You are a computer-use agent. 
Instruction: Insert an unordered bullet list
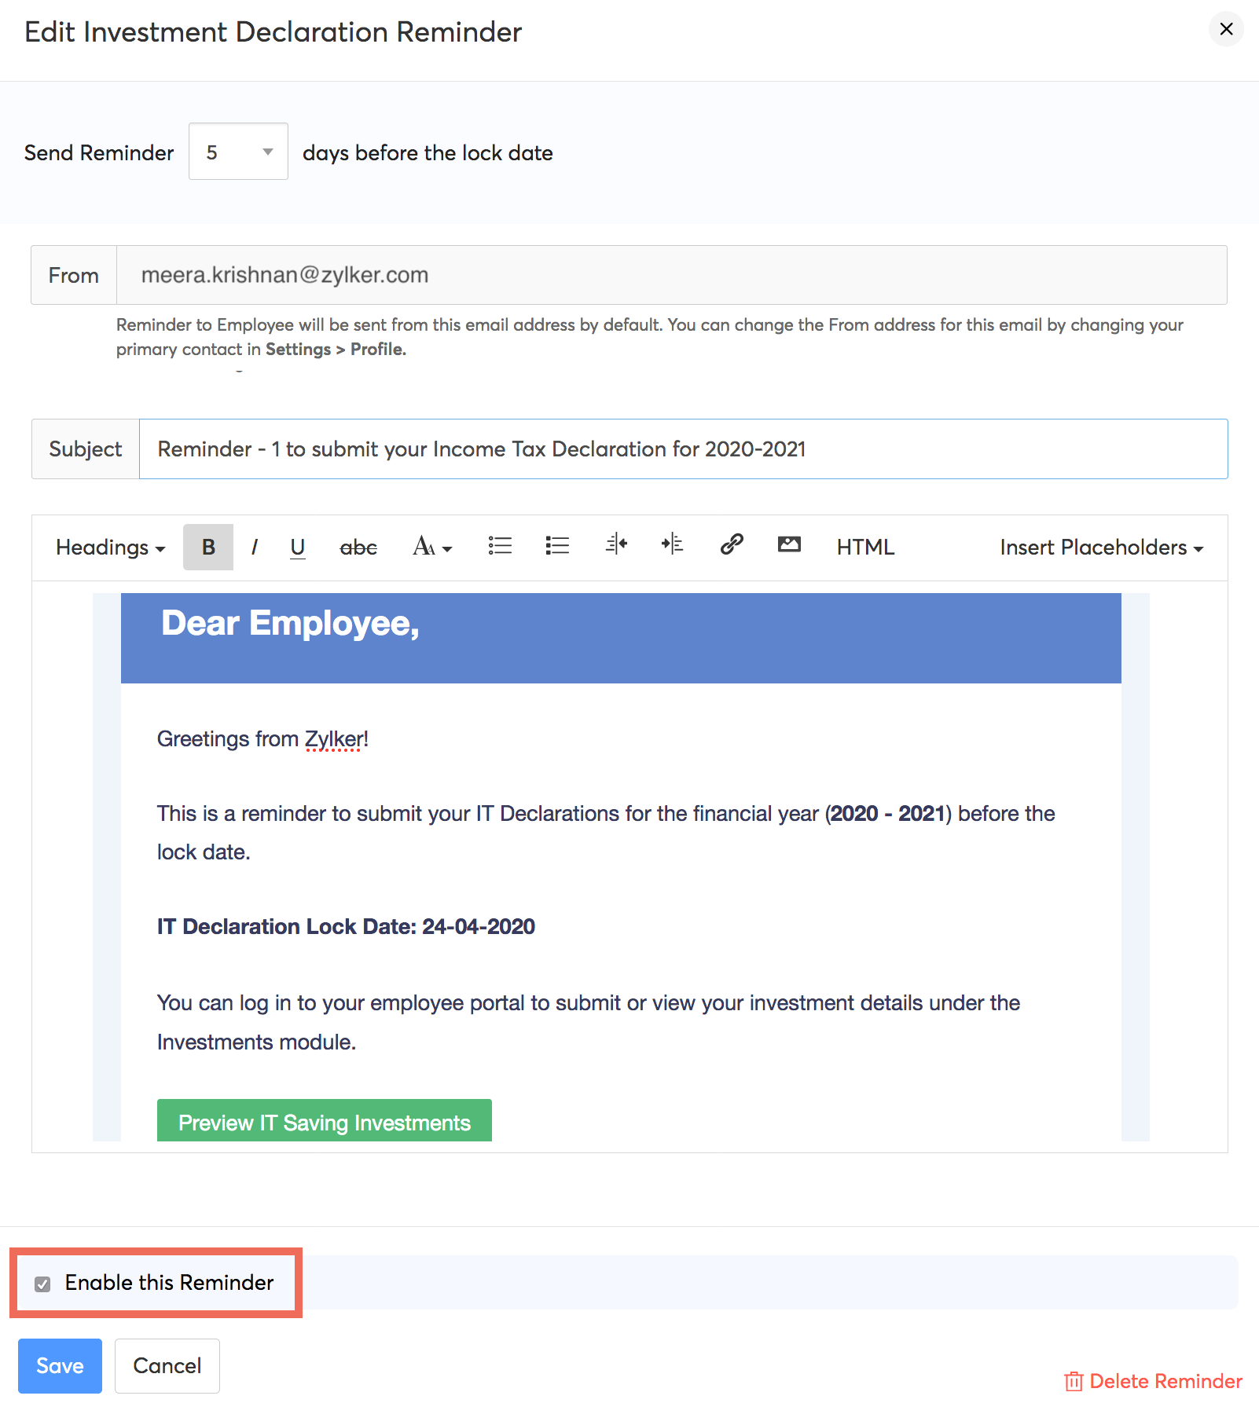[500, 545]
